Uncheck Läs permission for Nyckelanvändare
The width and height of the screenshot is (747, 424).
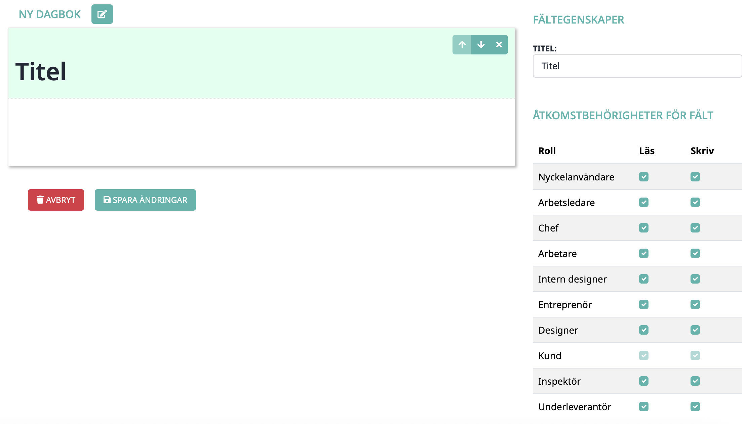point(643,177)
